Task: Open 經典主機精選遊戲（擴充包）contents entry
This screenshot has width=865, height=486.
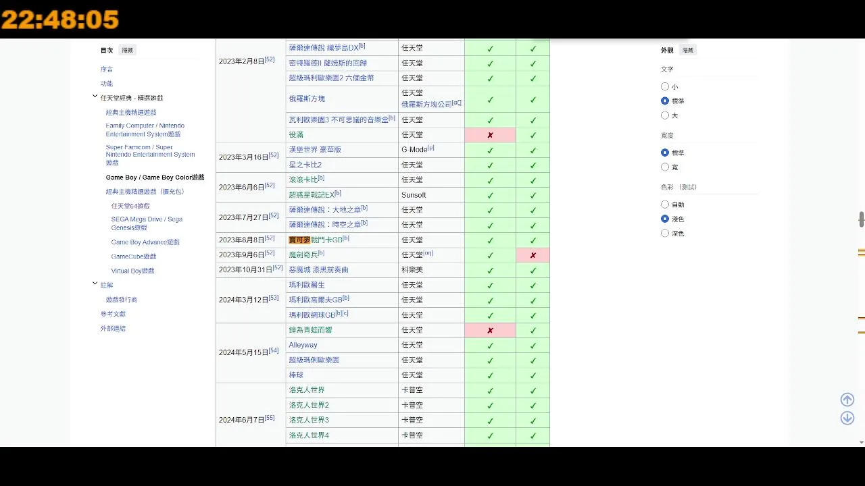Action: coord(145,192)
